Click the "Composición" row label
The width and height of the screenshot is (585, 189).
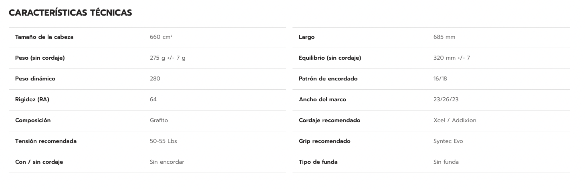click(33, 121)
